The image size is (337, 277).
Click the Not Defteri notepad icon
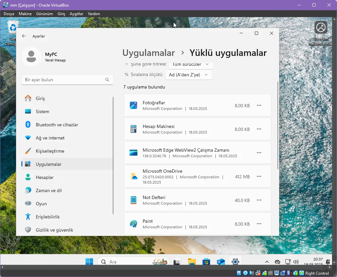[x=133, y=200]
